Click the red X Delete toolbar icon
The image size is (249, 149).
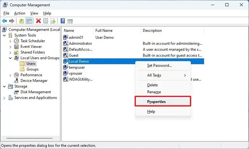tap(39, 21)
